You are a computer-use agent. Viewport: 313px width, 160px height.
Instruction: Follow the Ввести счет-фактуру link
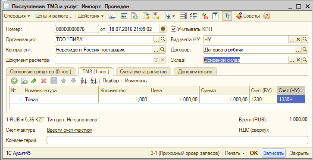click(x=69, y=130)
